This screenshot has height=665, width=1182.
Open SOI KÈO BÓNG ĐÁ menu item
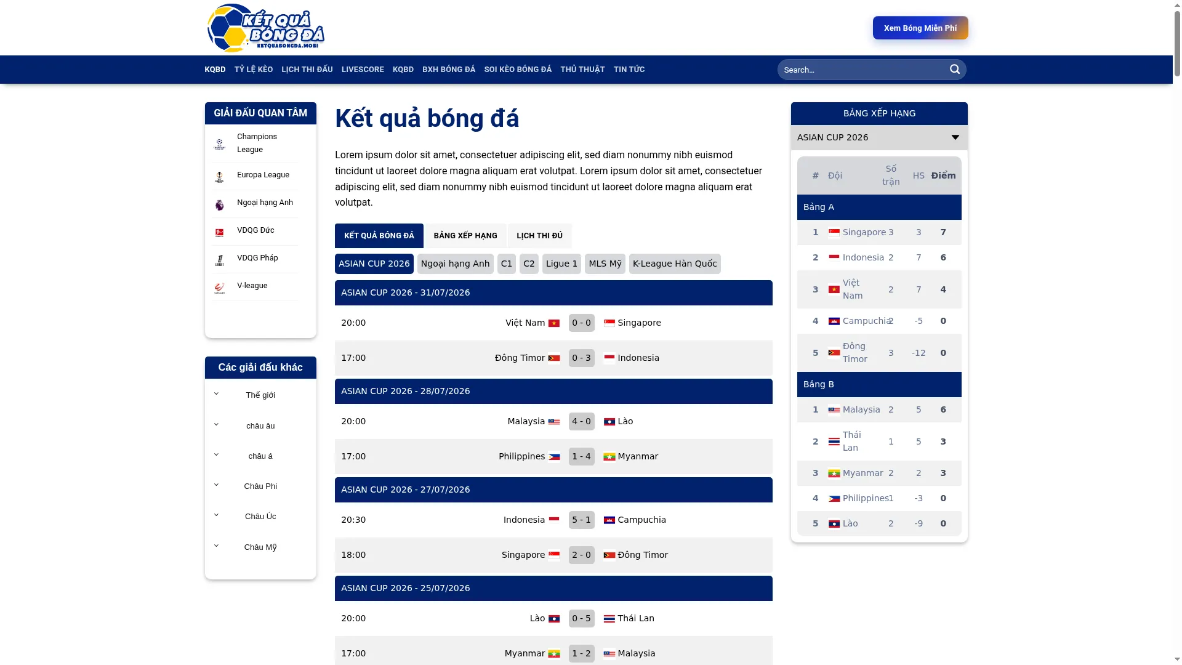518,70
